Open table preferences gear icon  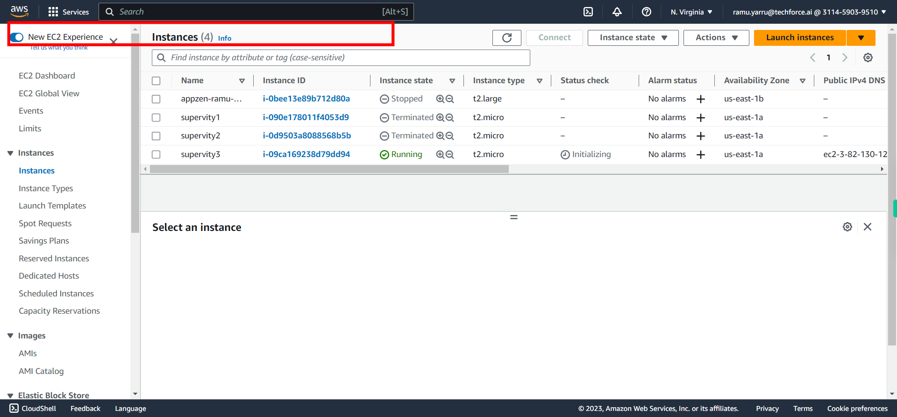coord(868,58)
